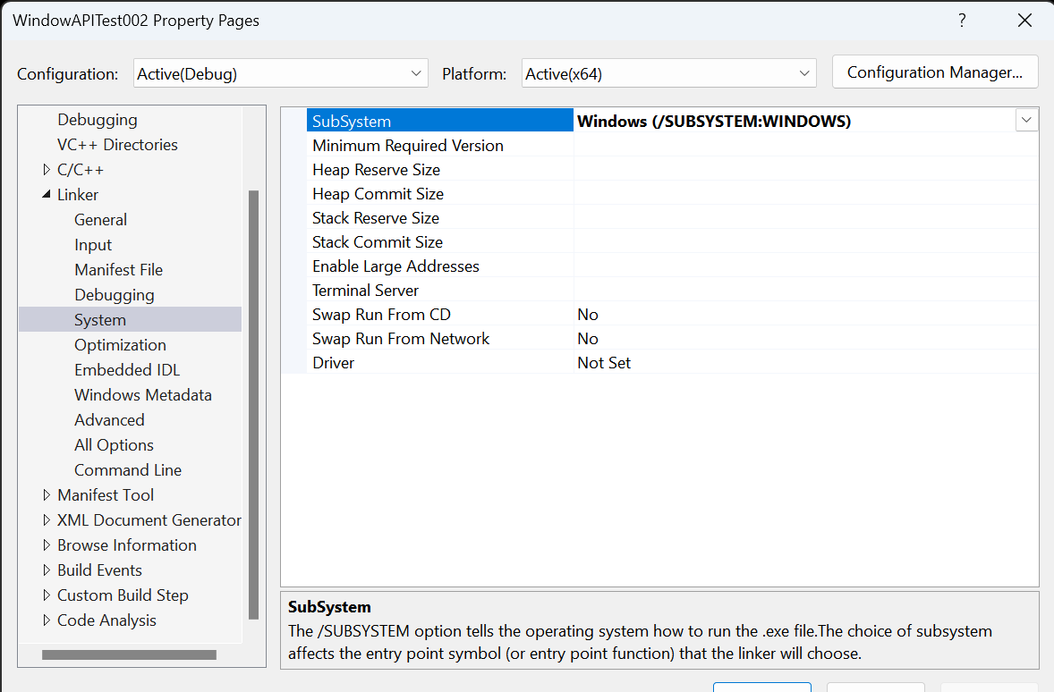The height and width of the screenshot is (692, 1054).
Task: Select the Swap Run From CD property row
Action: tap(381, 314)
